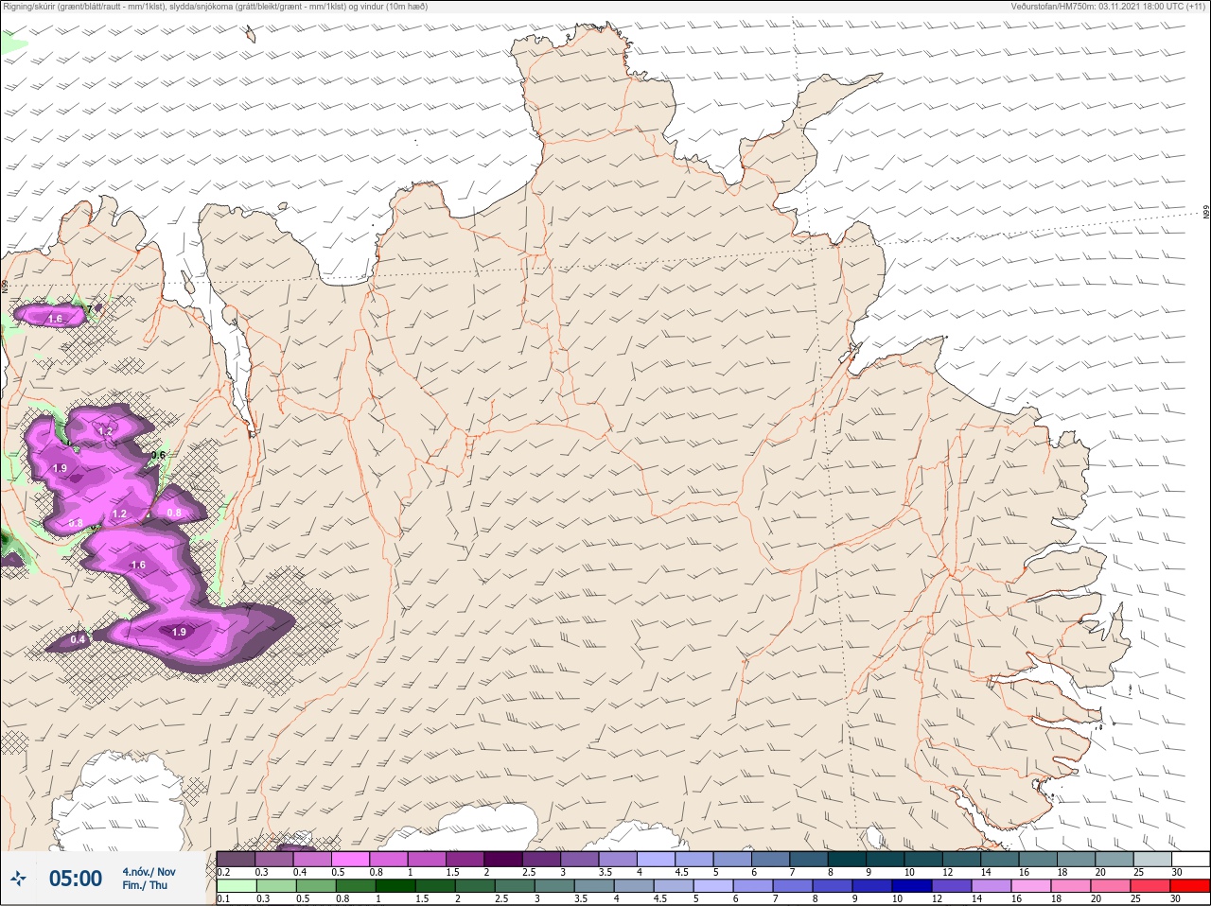Image resolution: width=1211 pixels, height=906 pixels.
Task: Click the N99 latitude label on the right edge
Action: pyautogui.click(x=1206, y=213)
